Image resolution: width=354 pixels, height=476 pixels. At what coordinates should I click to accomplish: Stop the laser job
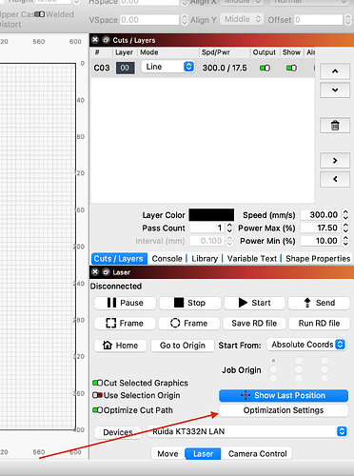pyautogui.click(x=189, y=303)
